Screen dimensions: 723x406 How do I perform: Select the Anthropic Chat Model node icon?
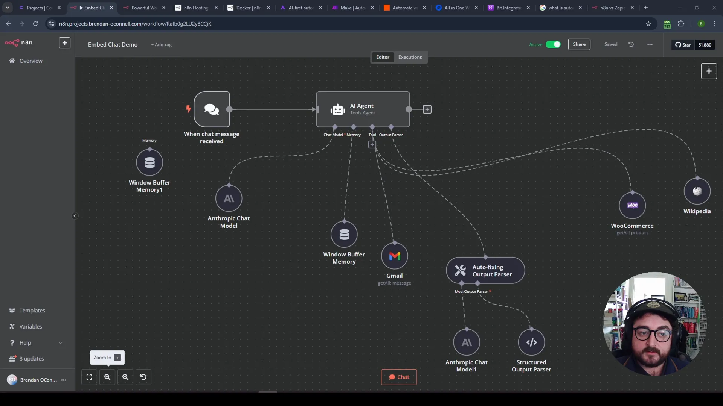(229, 198)
